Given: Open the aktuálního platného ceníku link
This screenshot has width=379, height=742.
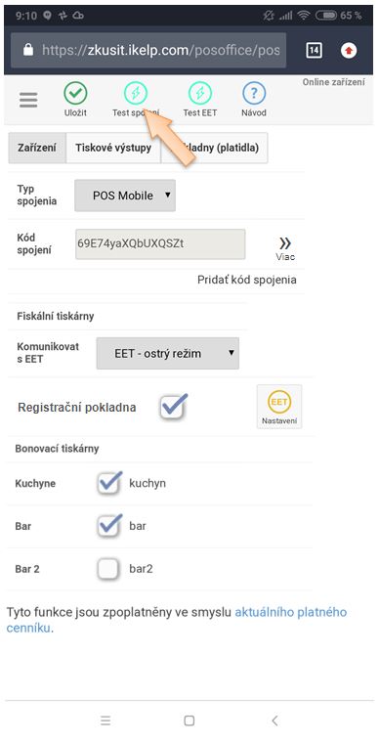Looking at the screenshot, I should pyautogui.click(x=177, y=621).
